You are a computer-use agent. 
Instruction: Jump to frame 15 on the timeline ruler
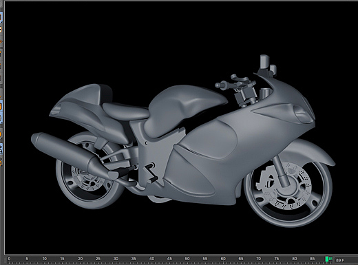[x=62, y=259]
